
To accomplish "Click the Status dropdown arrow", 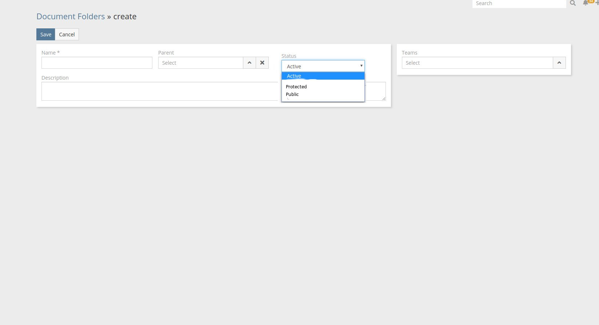I will tap(361, 66).
